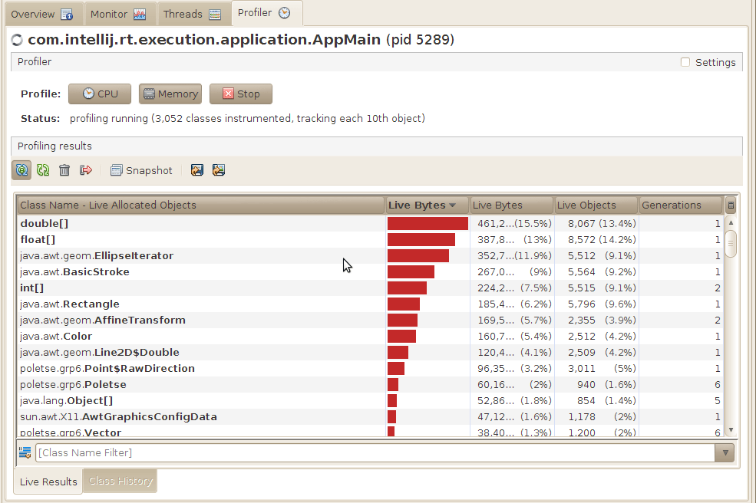The height and width of the screenshot is (503, 756).
Task: Switch to the Class History view
Action: point(119,481)
